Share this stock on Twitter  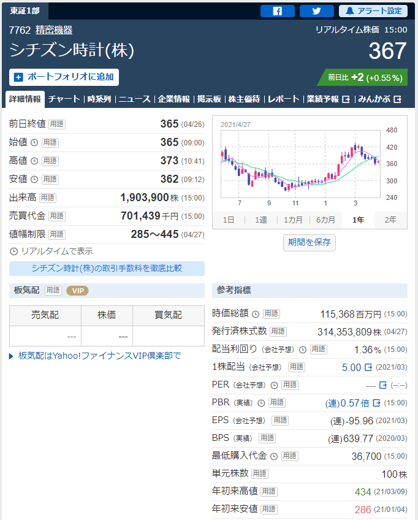(317, 11)
